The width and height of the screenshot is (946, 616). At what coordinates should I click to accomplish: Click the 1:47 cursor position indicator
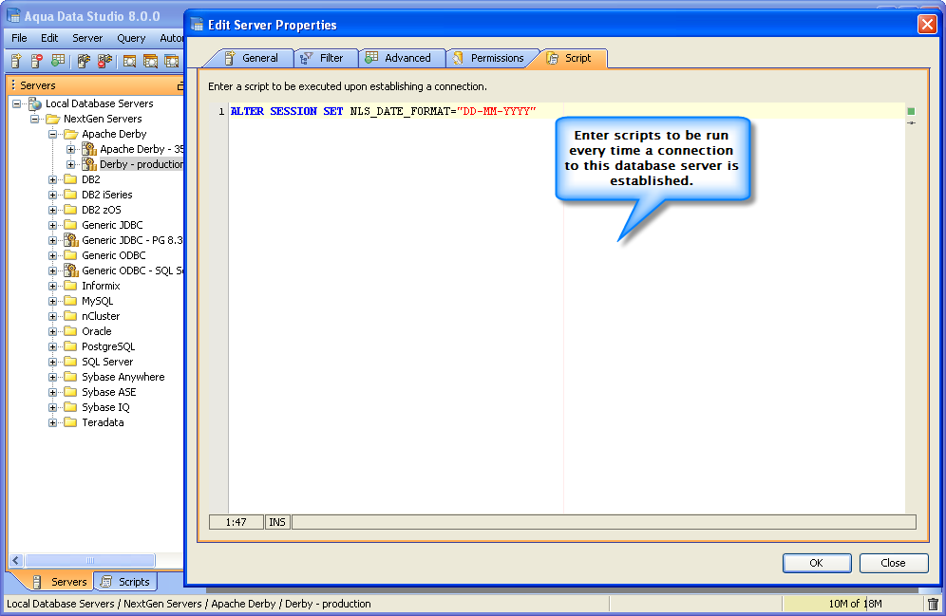[x=236, y=522]
